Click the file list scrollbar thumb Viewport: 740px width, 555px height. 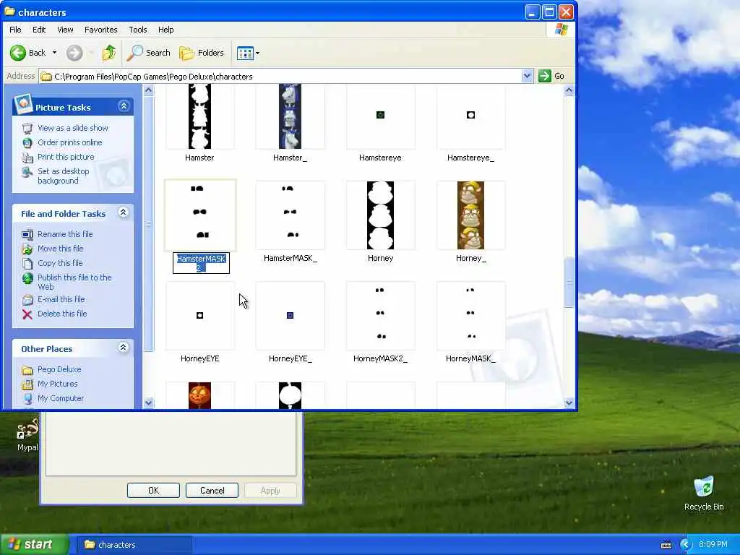(569, 282)
